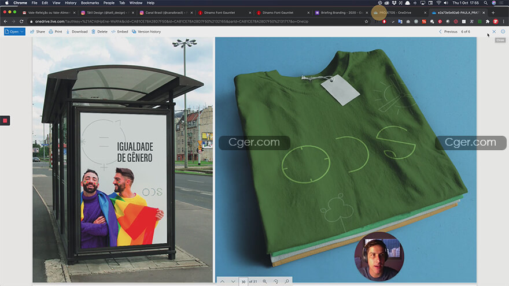Screen dimensions: 509x286
Task: Open the History menu
Action: 71,2
